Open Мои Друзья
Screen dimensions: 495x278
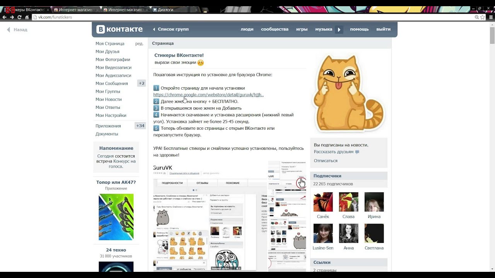tap(107, 52)
